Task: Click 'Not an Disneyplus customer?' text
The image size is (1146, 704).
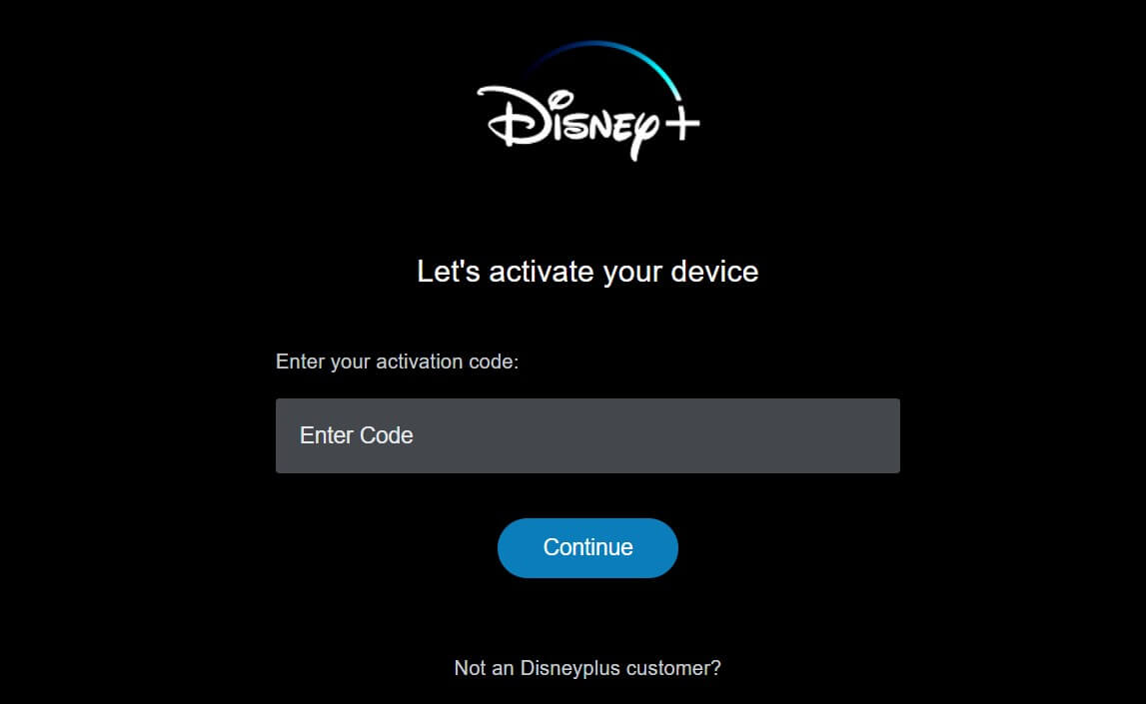Action: (587, 668)
